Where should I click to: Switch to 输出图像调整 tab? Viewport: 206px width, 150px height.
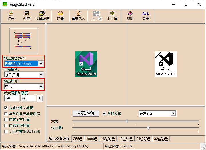pyautogui.click(x=59, y=139)
